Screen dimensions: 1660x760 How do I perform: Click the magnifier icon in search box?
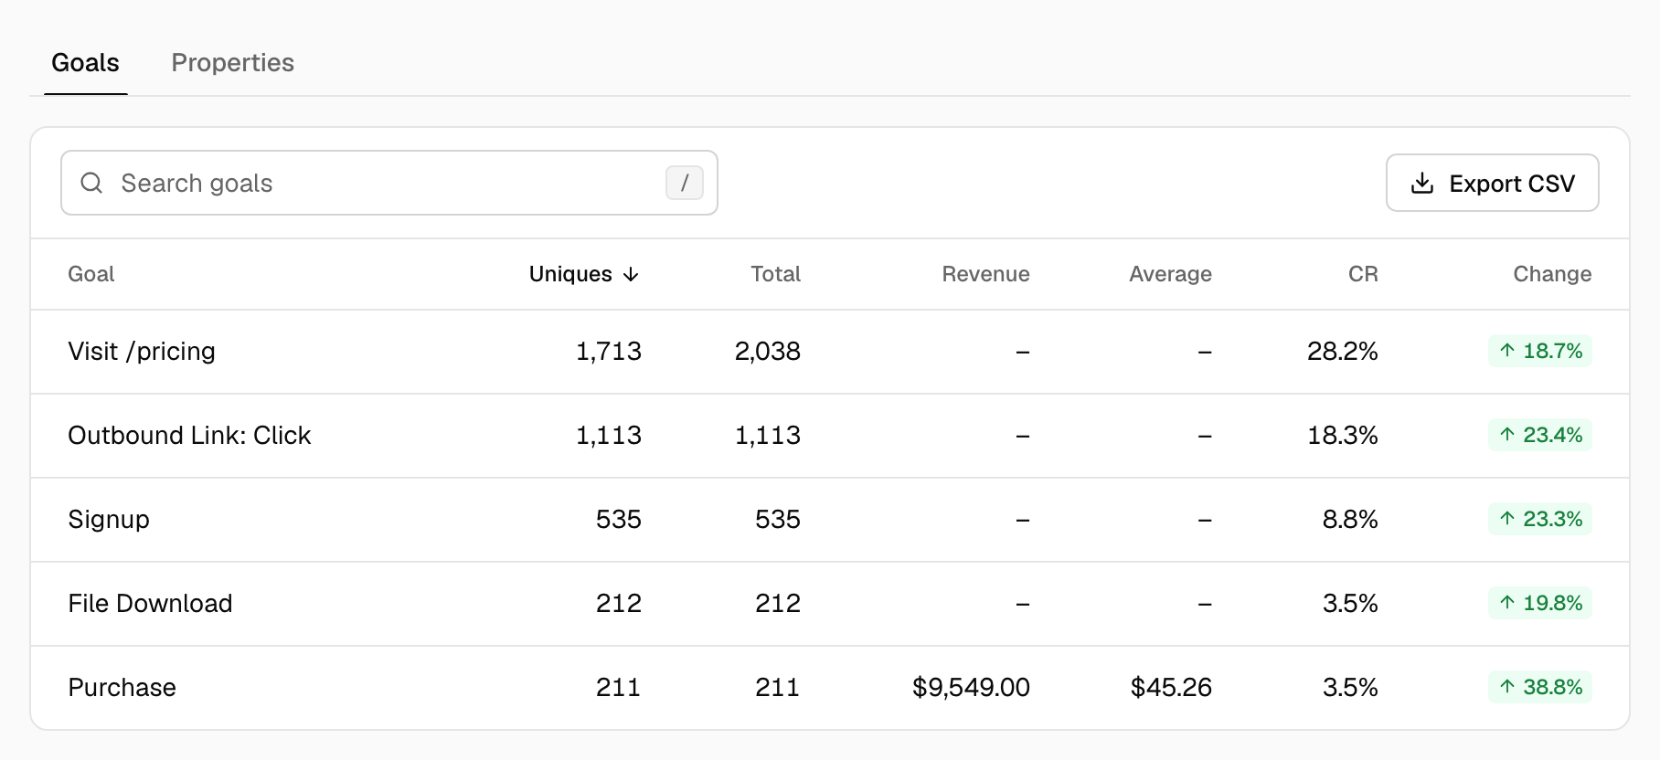(x=91, y=183)
